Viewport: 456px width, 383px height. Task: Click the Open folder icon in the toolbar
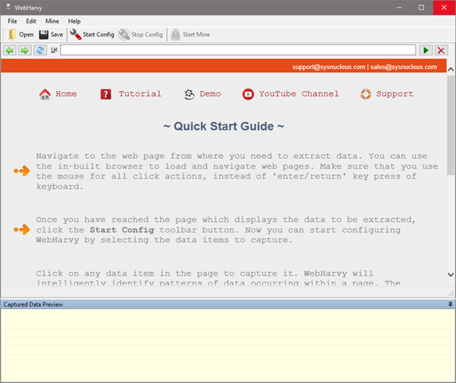[x=13, y=35]
